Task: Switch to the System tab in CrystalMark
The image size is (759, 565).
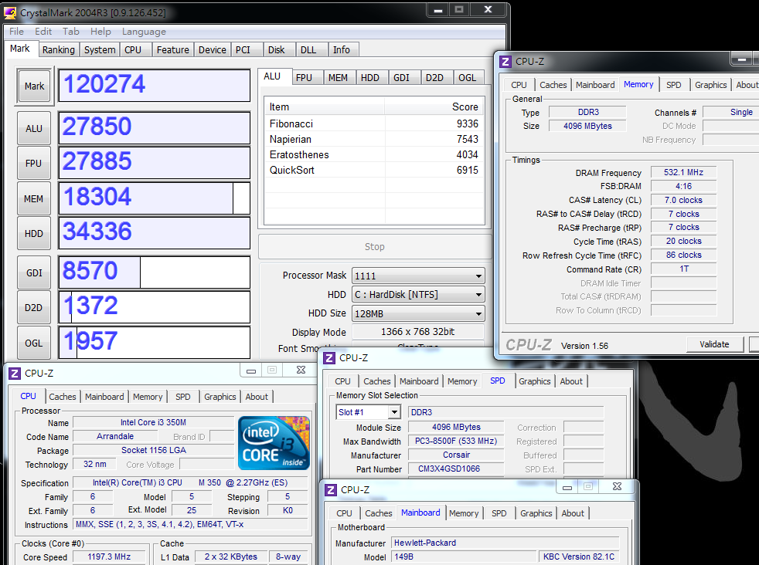Action: tap(100, 49)
